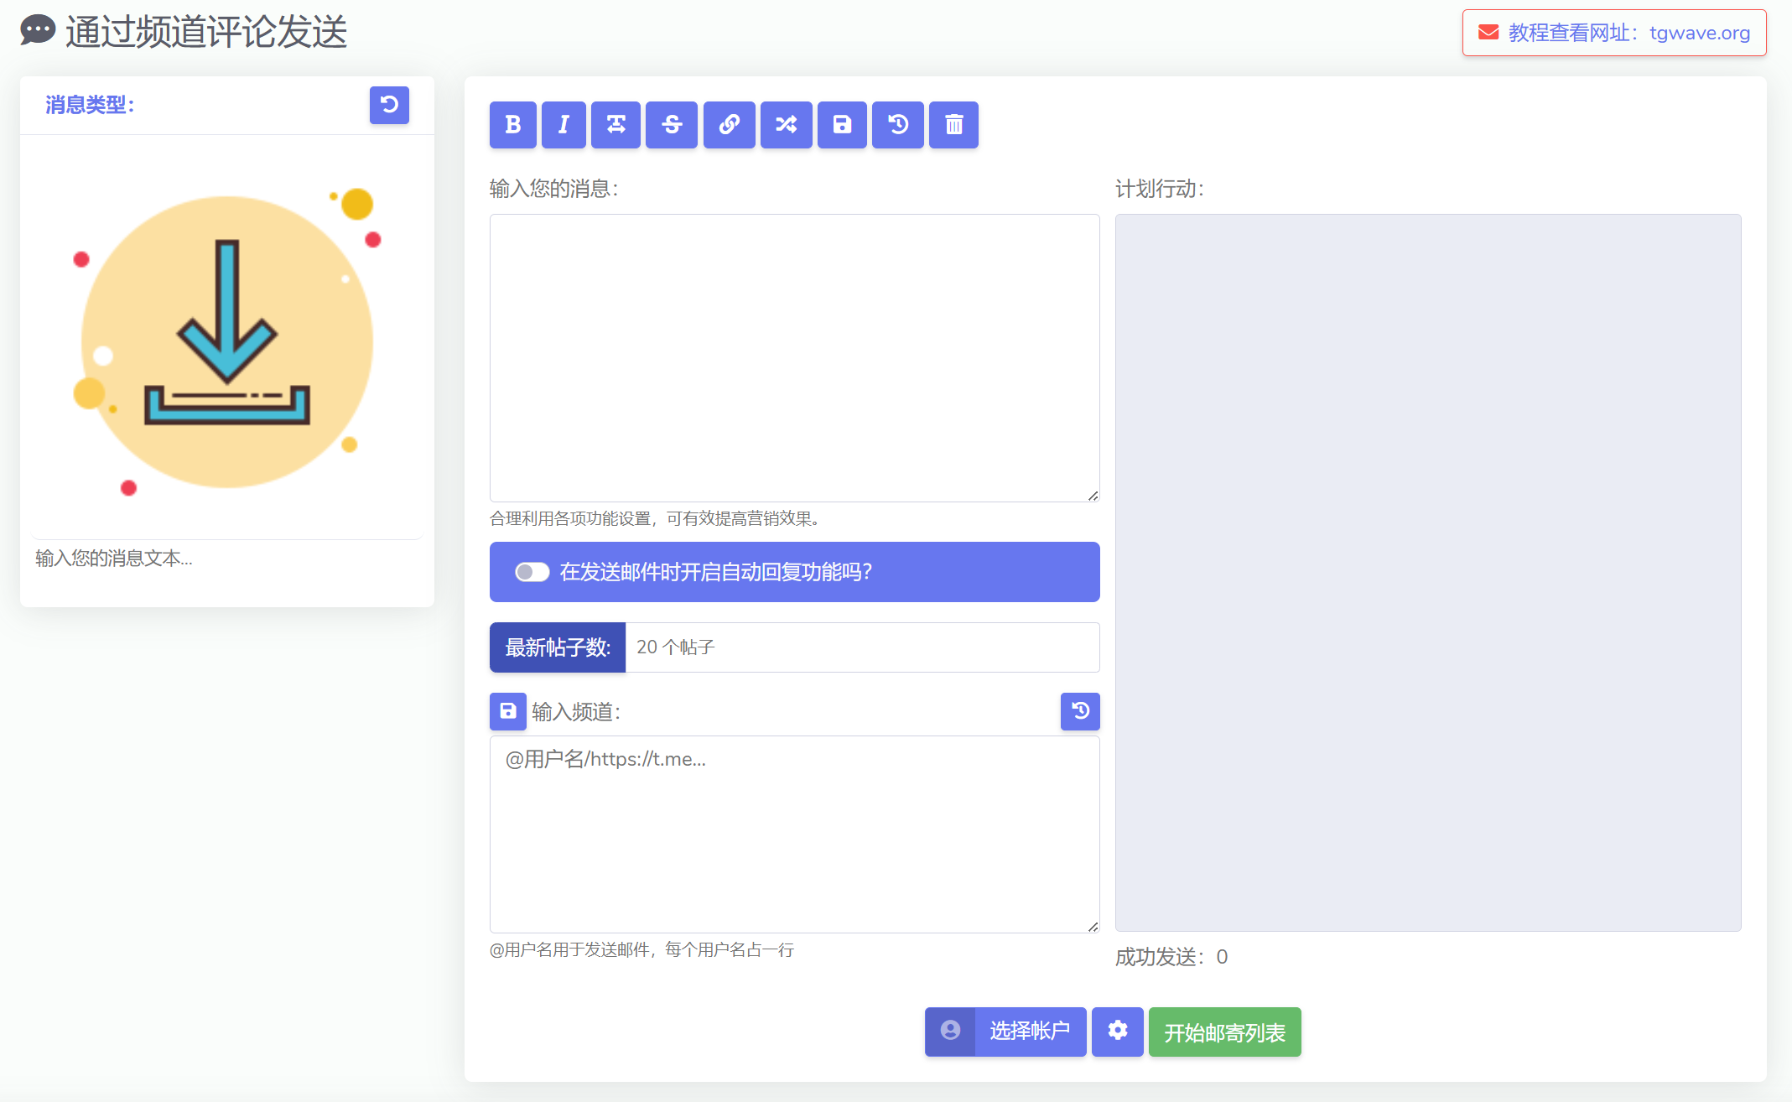Screen dimensions: 1792x1102
Task: Save the message with the toolbar floppy icon
Action: pos(842,125)
